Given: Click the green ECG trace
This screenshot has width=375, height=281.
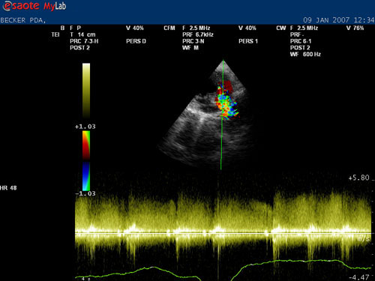Looking at the screenshot, I should (x=223, y=270).
